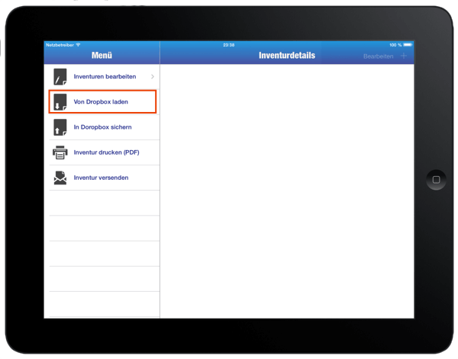The width and height of the screenshot is (458, 359).
Task: Tap the download icon beside Von Dropbox laden
Action: (60, 102)
